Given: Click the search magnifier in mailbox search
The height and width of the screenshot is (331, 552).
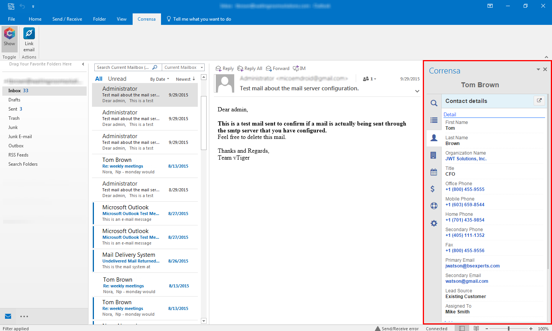Looking at the screenshot, I should tap(155, 67).
